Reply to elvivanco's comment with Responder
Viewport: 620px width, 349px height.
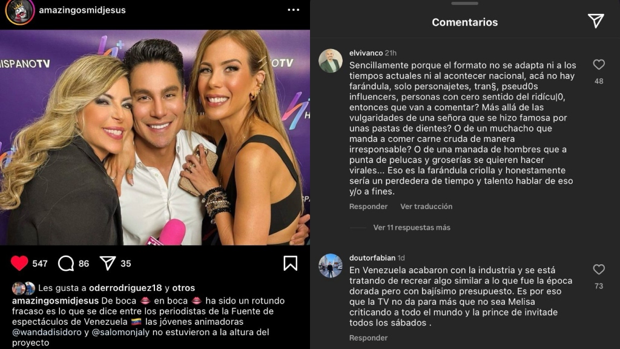click(x=368, y=207)
